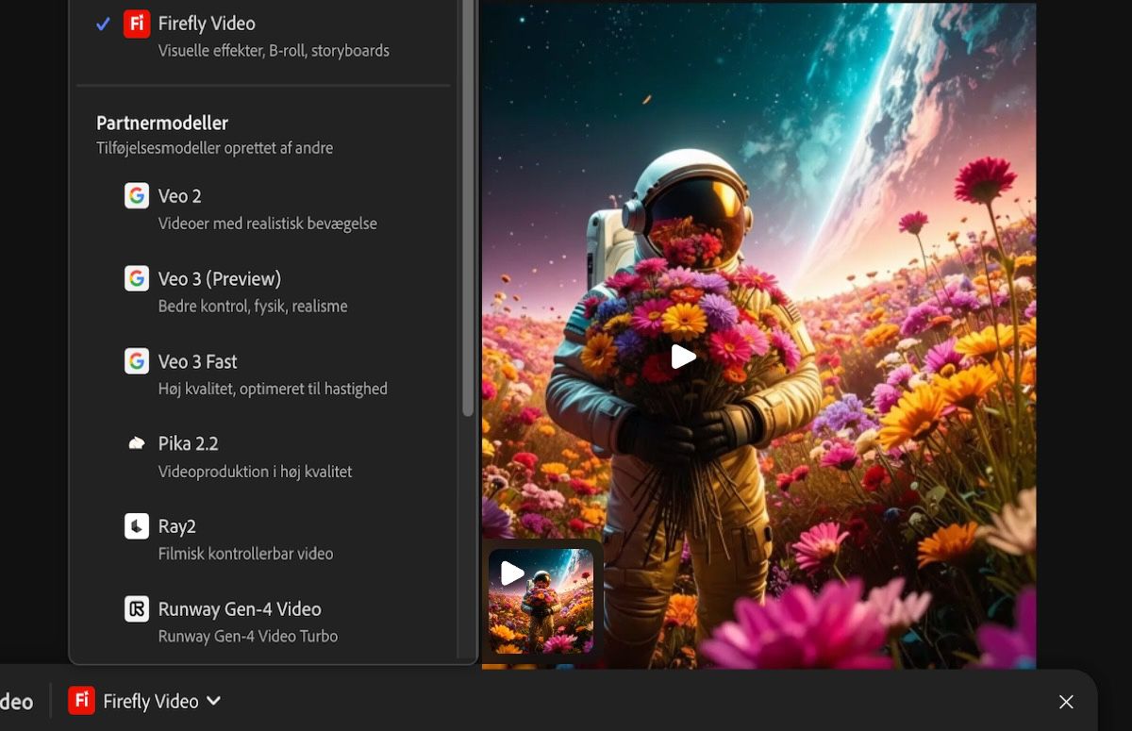
Task: Open the Firefly Video model dropdown chevron
Action: point(213,701)
